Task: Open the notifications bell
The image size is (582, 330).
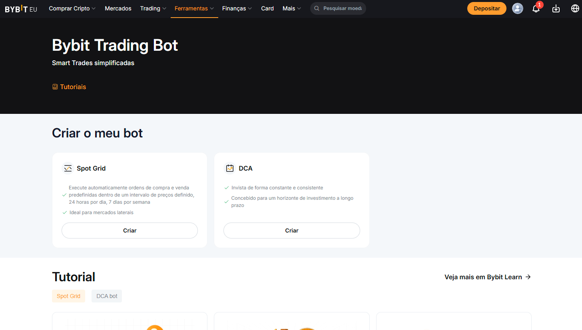Action: pos(536,8)
